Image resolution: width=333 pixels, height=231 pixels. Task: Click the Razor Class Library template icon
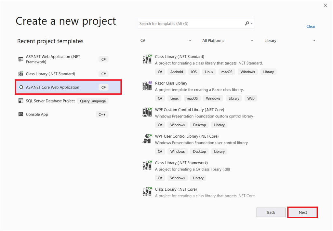(x=147, y=86)
